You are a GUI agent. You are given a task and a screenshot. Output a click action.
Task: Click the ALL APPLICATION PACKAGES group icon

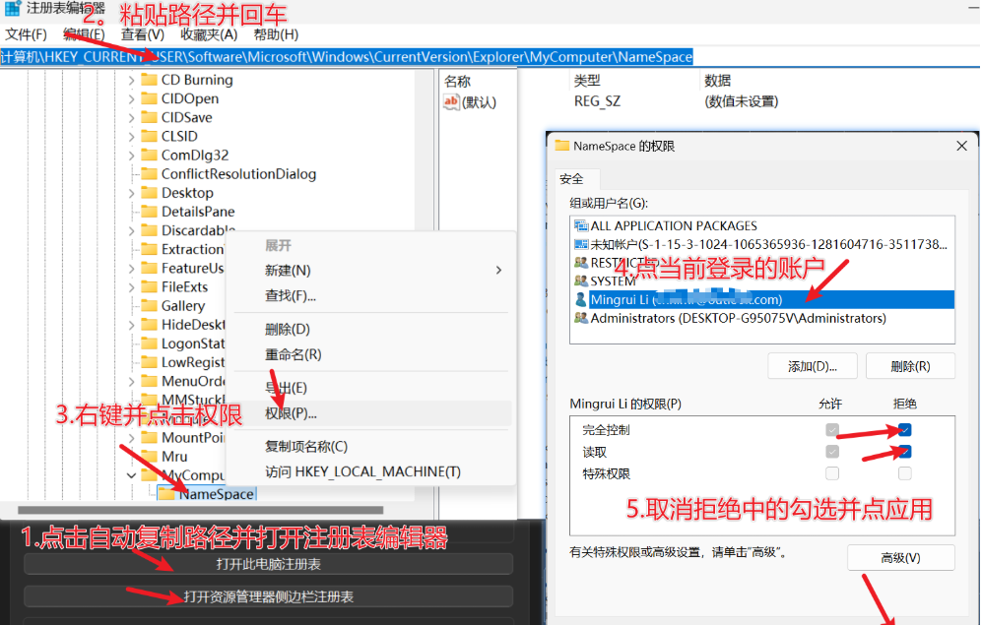click(580, 225)
